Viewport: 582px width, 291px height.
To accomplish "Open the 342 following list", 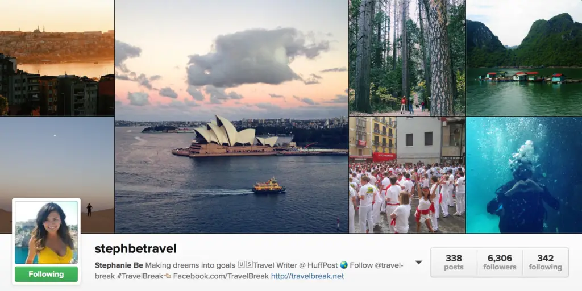I will (545, 263).
